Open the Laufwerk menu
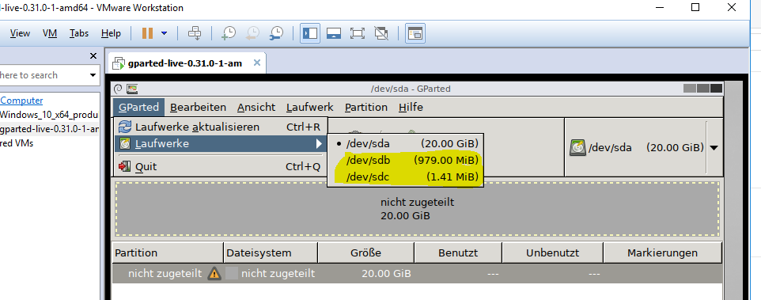The image size is (761, 300). (309, 108)
